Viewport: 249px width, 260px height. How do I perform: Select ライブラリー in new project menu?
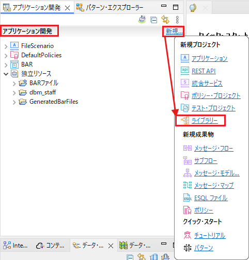205,121
